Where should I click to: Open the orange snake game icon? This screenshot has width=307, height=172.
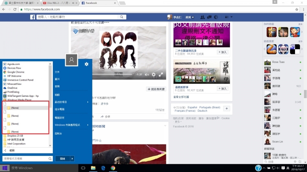coord(272,49)
